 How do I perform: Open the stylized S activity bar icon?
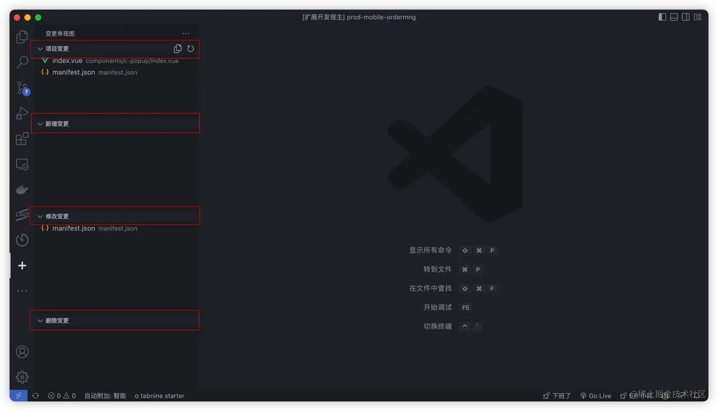point(22,215)
